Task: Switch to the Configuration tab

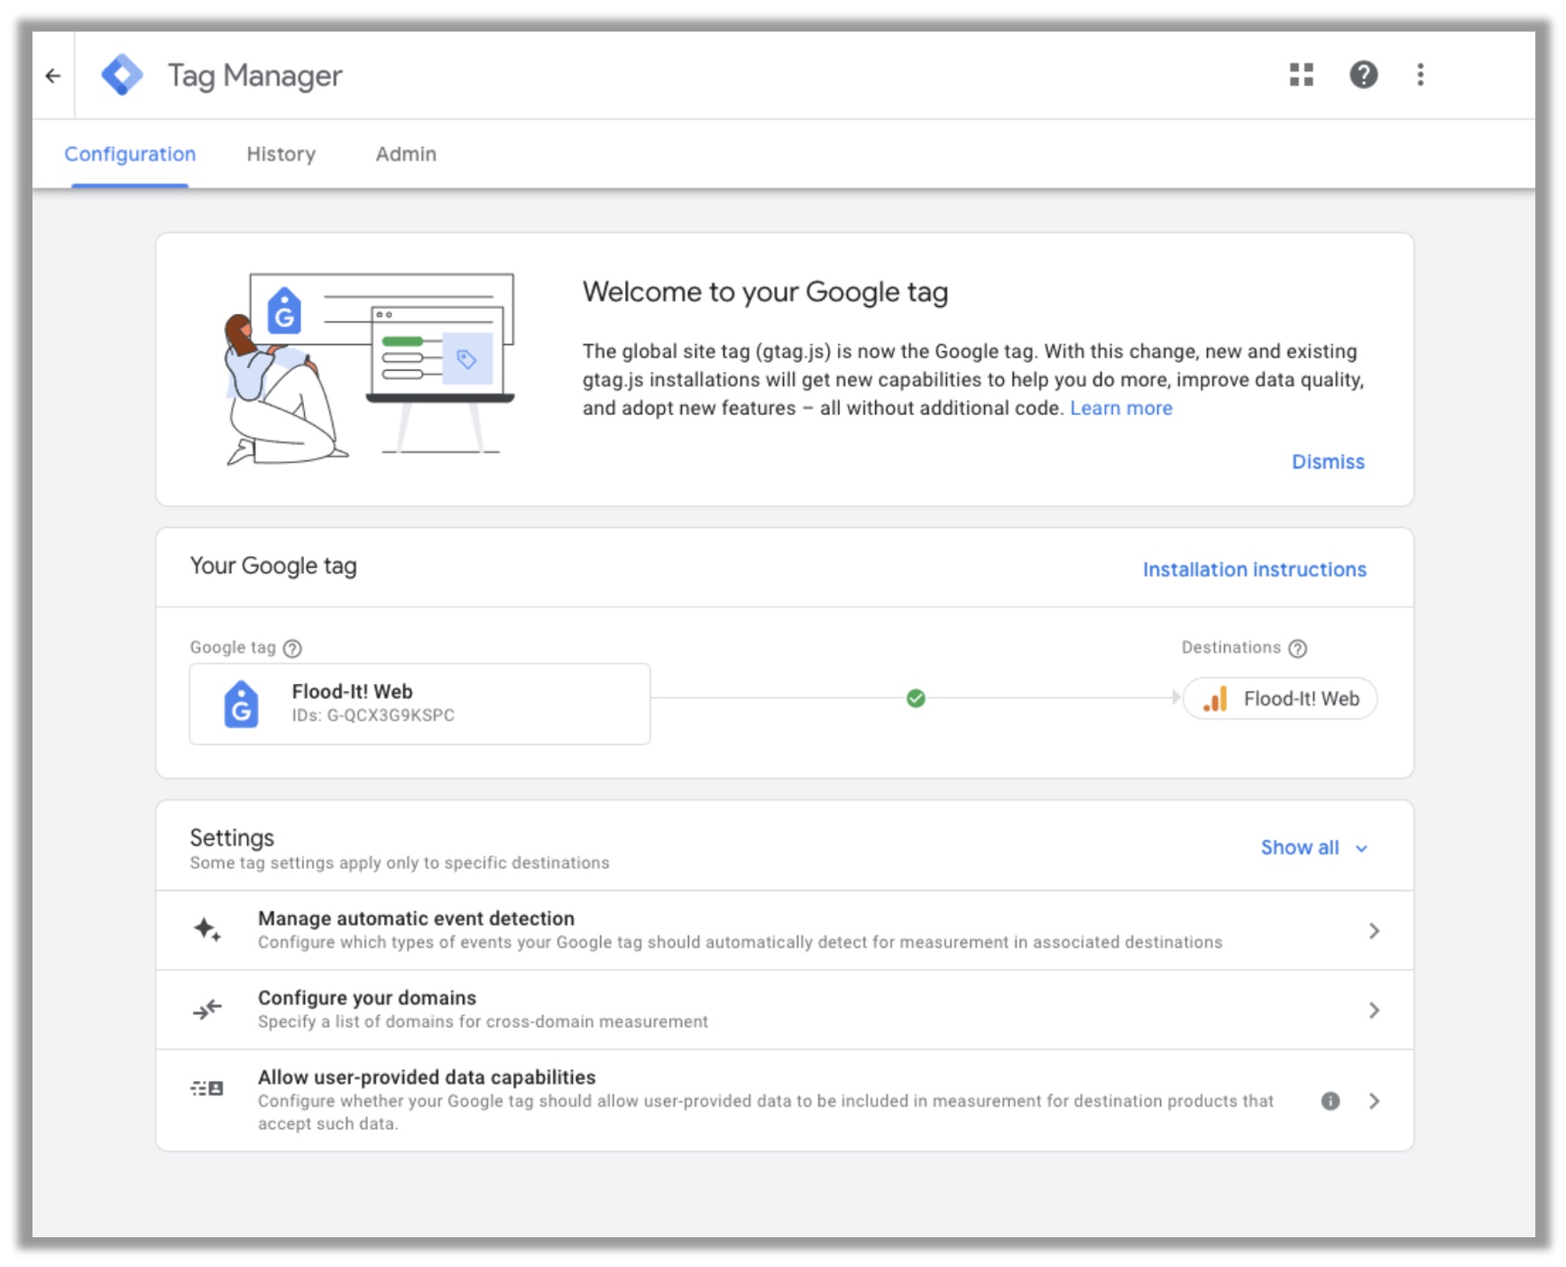Action: pyautogui.click(x=130, y=154)
